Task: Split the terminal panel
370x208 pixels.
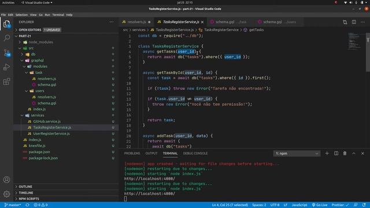Action: click(x=336, y=154)
